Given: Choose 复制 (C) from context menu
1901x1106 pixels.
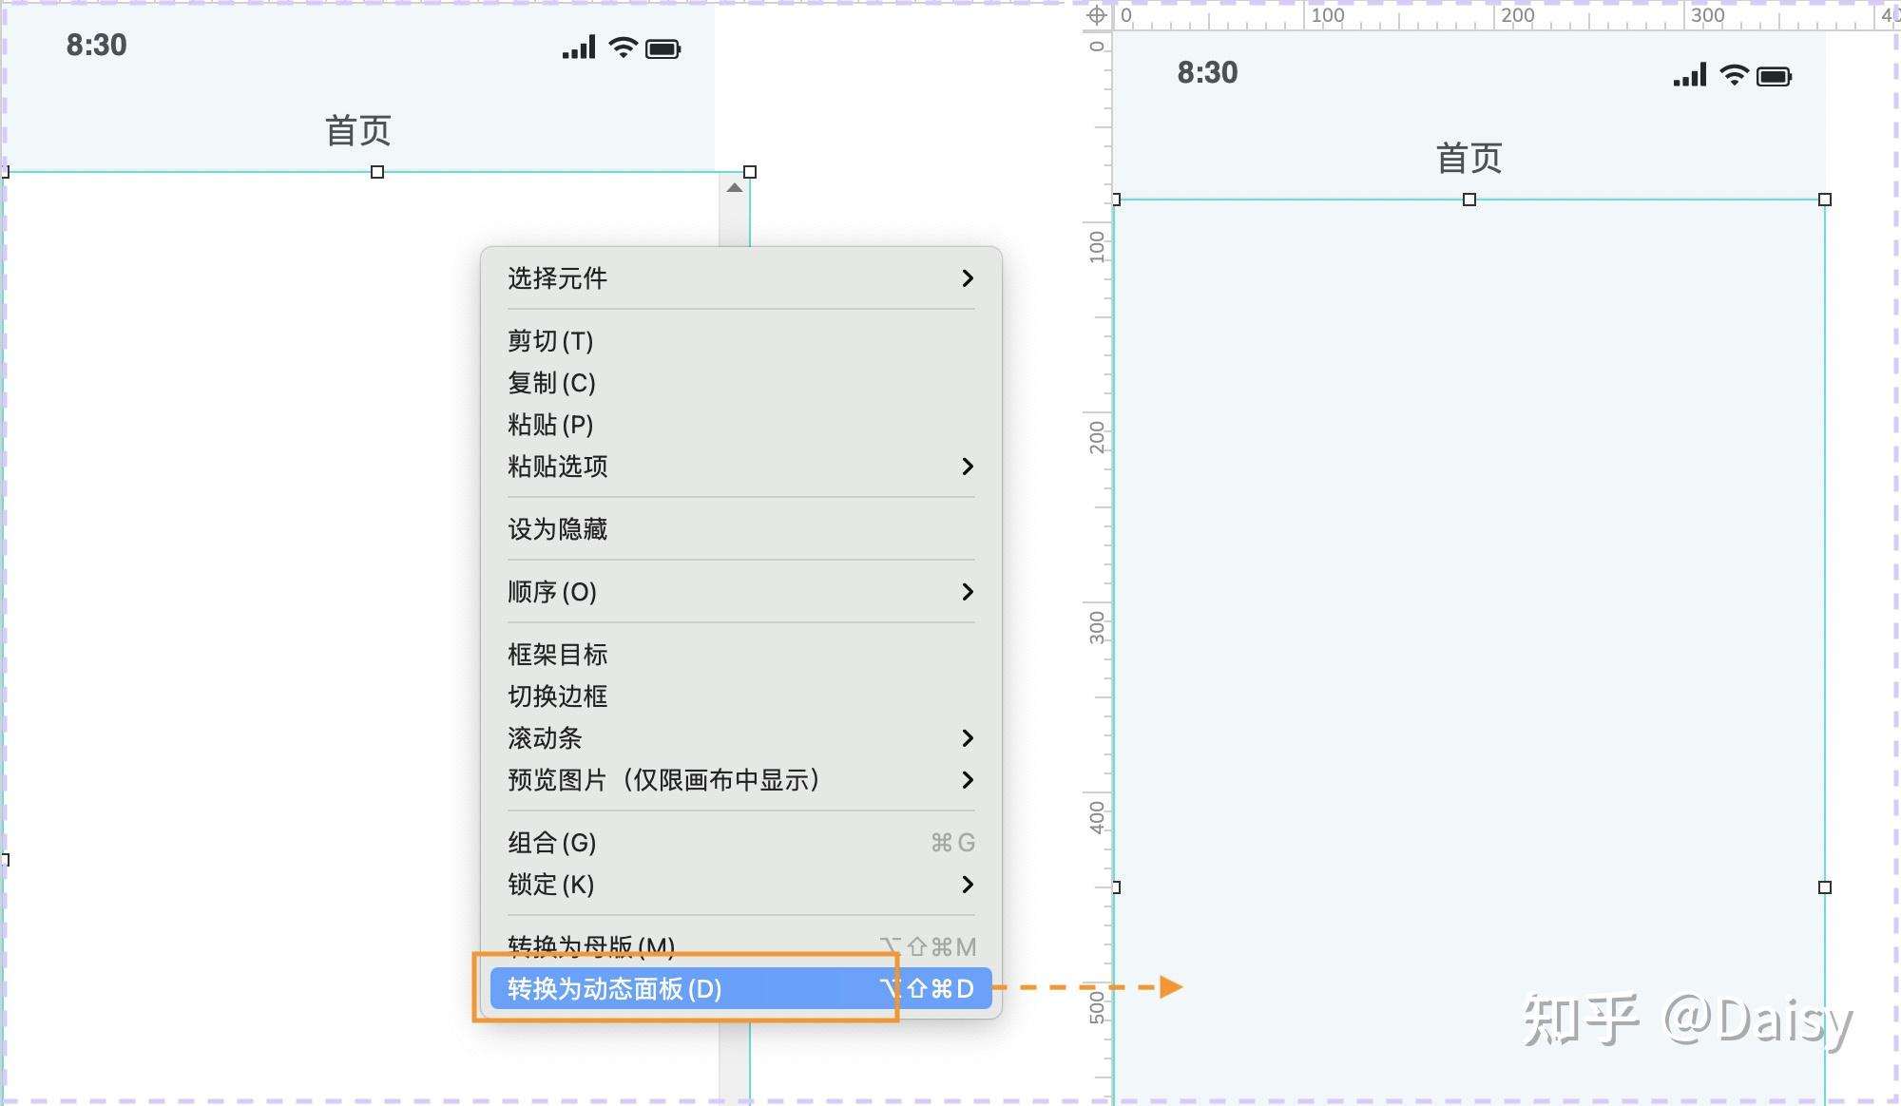Looking at the screenshot, I should click(740, 383).
